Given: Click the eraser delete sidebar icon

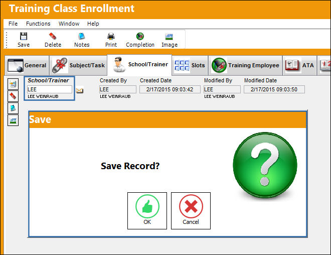Looking at the screenshot, I should tap(13, 96).
